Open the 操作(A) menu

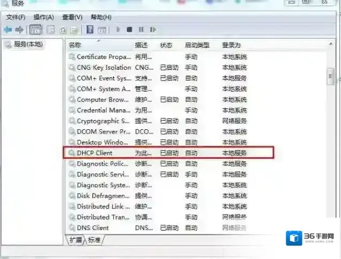click(x=43, y=17)
